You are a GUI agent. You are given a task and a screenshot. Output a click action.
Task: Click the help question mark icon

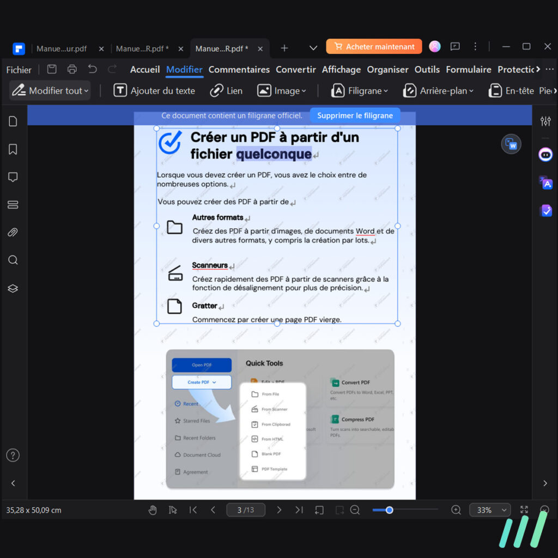click(x=13, y=455)
